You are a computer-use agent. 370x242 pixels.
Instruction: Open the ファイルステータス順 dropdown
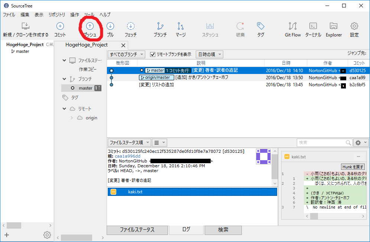pyautogui.click(x=130, y=143)
